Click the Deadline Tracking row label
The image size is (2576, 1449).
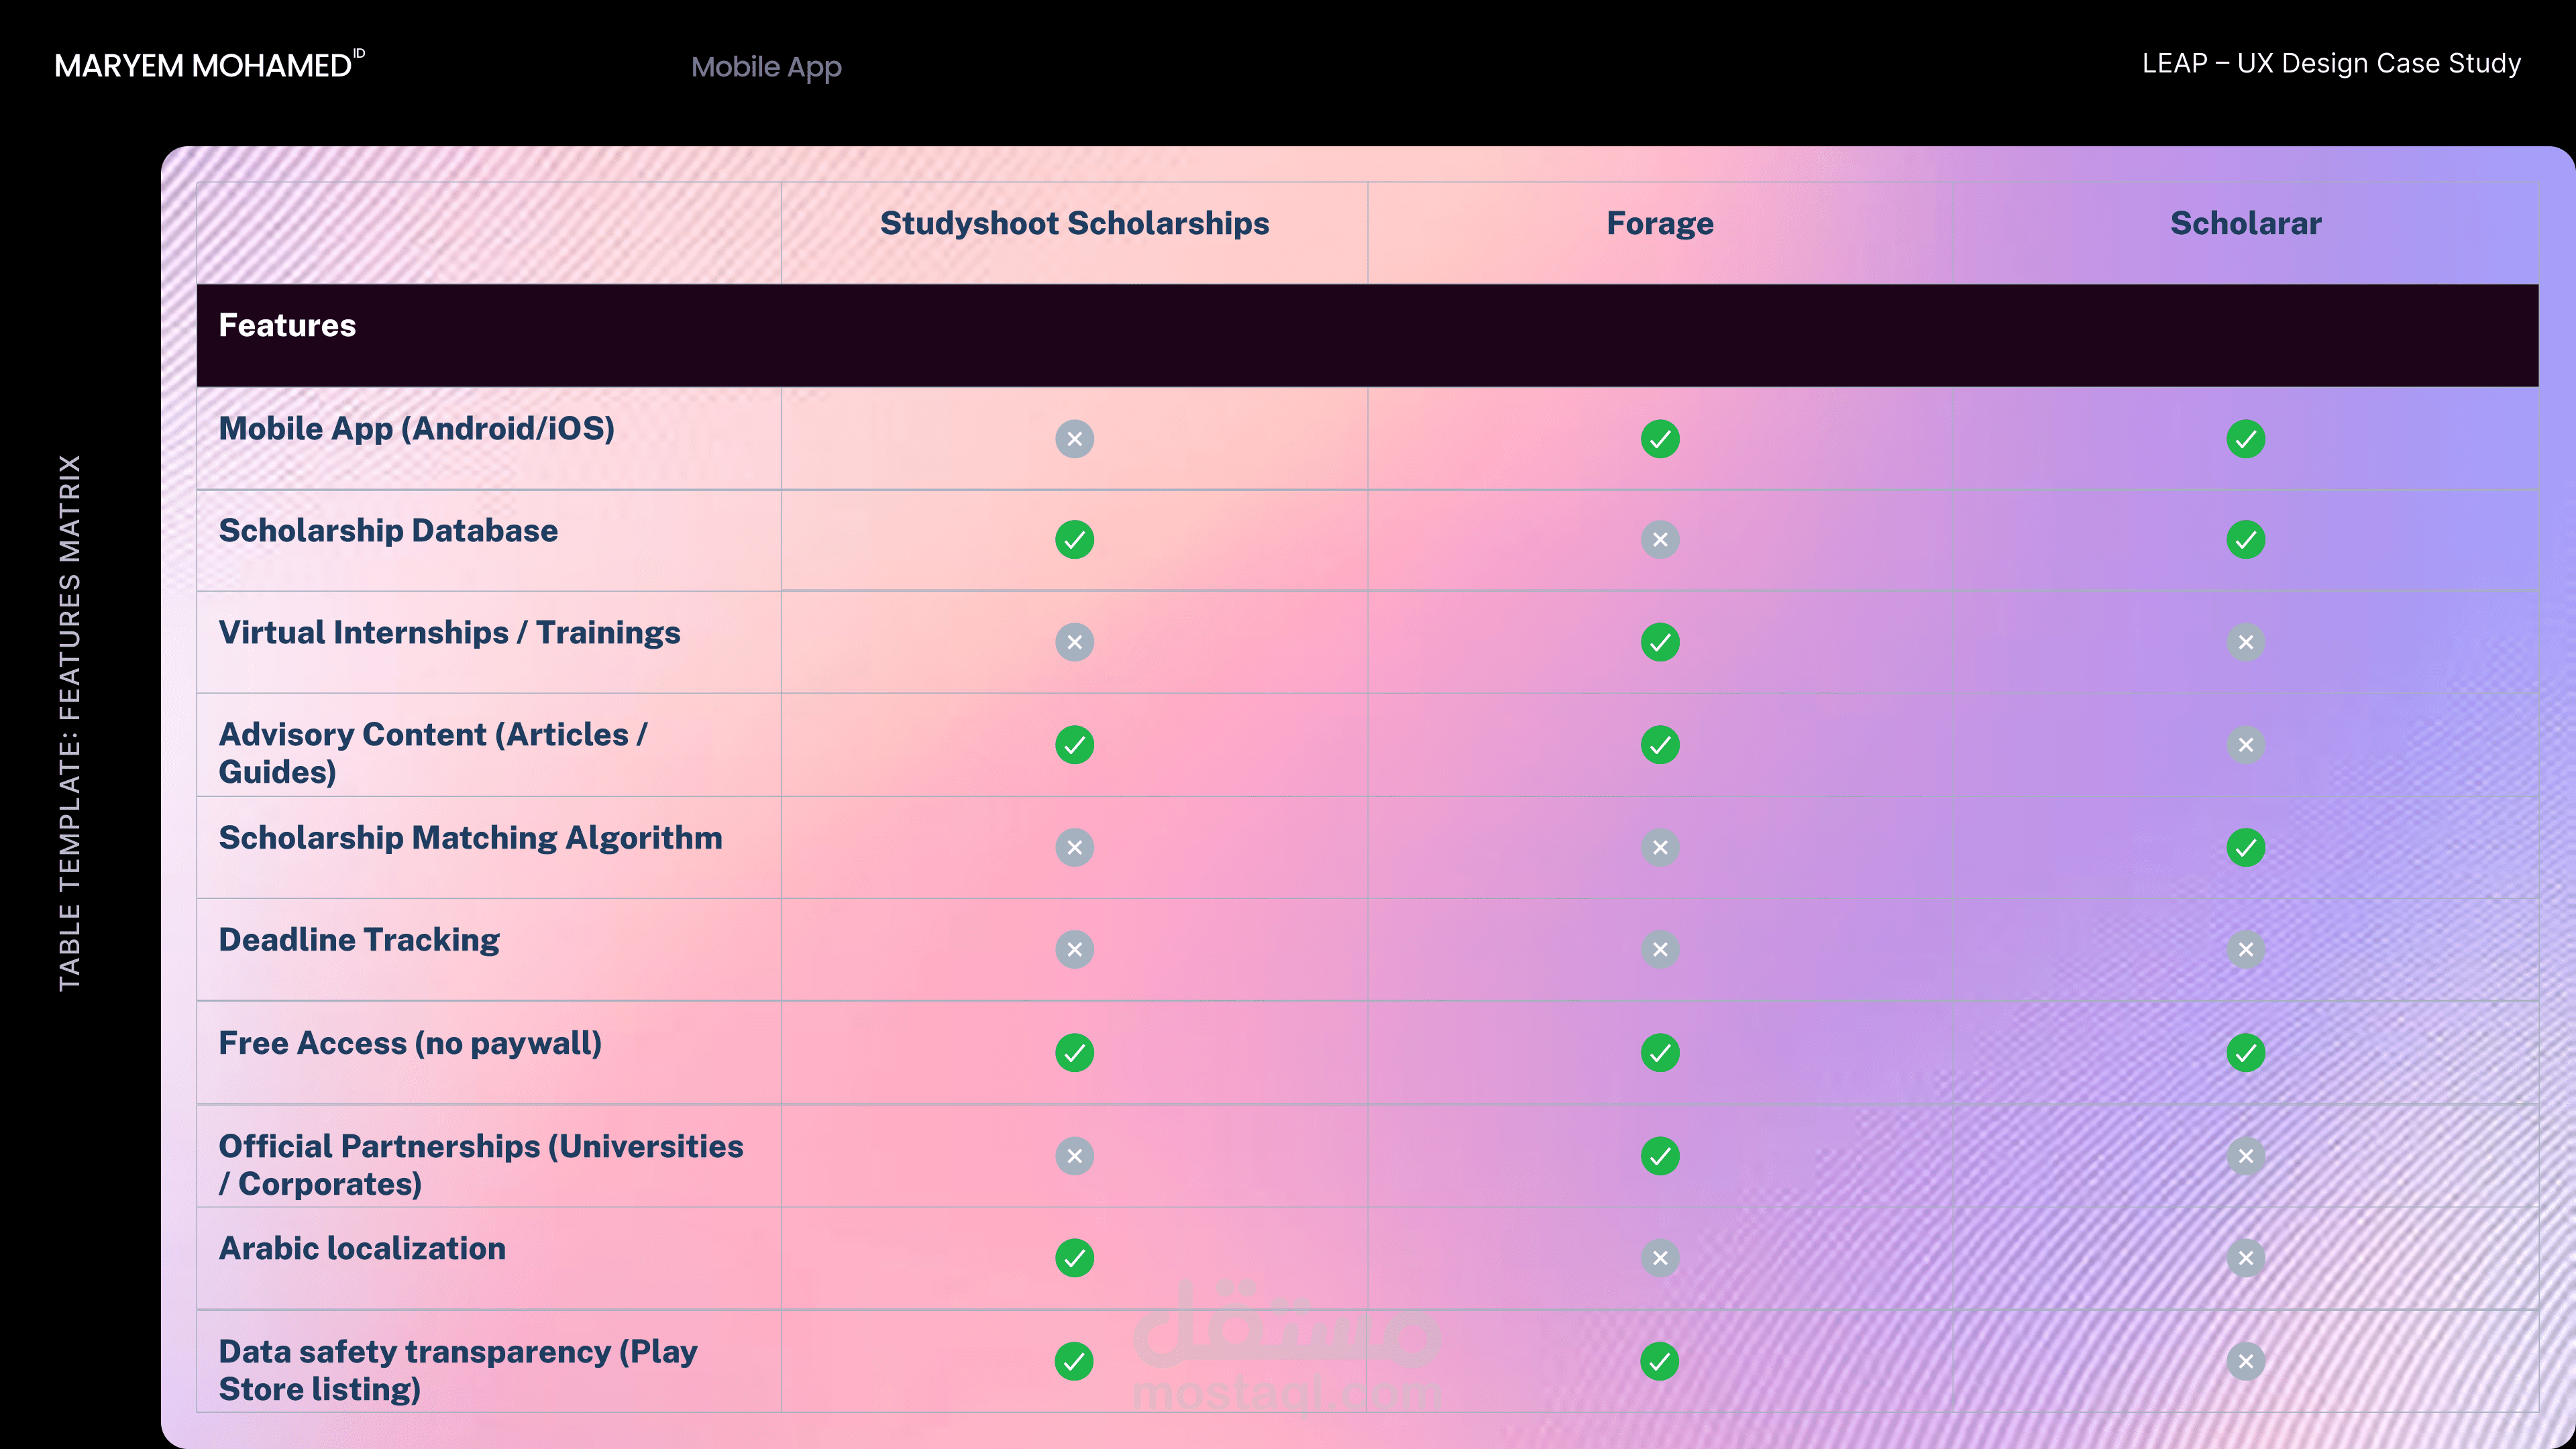tap(359, 940)
